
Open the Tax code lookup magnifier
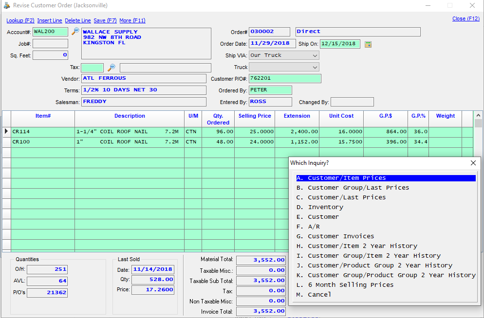click(111, 67)
